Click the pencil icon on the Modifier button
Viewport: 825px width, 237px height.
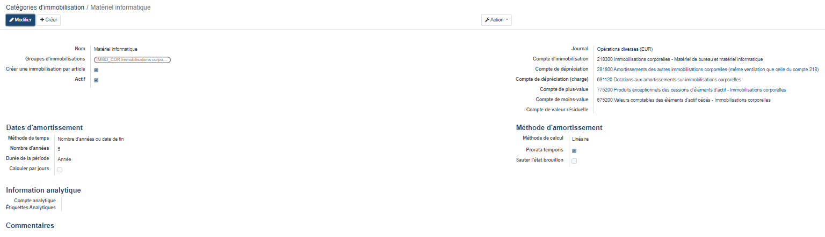(x=12, y=20)
